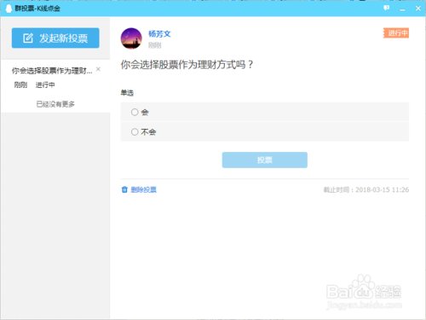Click the QQ penguin logo in title bar
426x320 pixels.
pyautogui.click(x=9, y=9)
